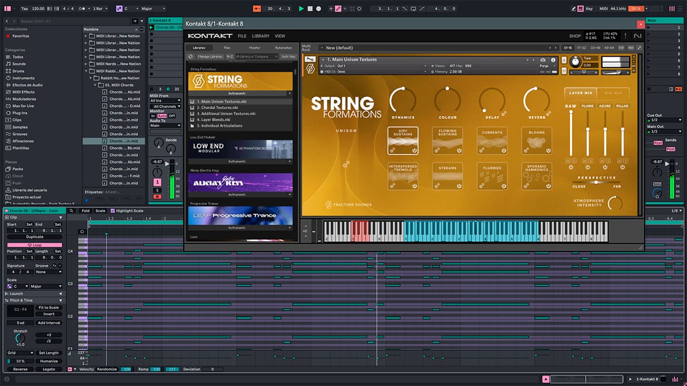This screenshot has height=386, width=687.
Task: Toggle the pink Loop button
Action: [x=34, y=245]
